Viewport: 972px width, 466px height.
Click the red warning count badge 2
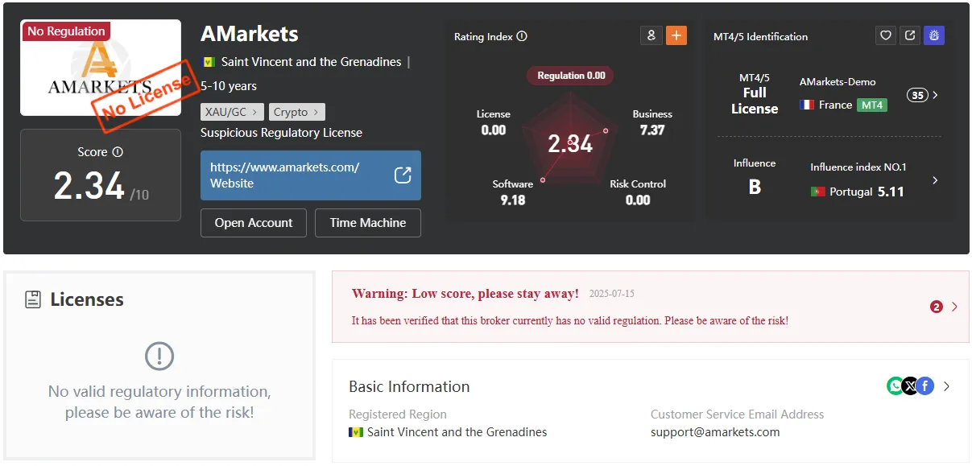936,307
